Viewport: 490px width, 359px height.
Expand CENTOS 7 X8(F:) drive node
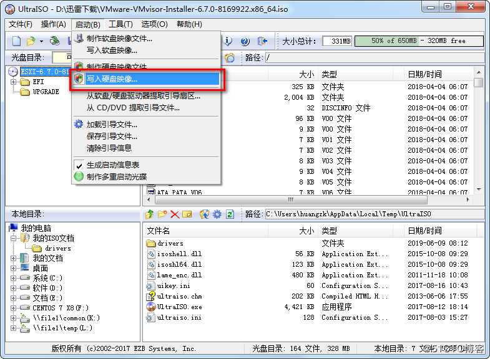(x=13, y=308)
